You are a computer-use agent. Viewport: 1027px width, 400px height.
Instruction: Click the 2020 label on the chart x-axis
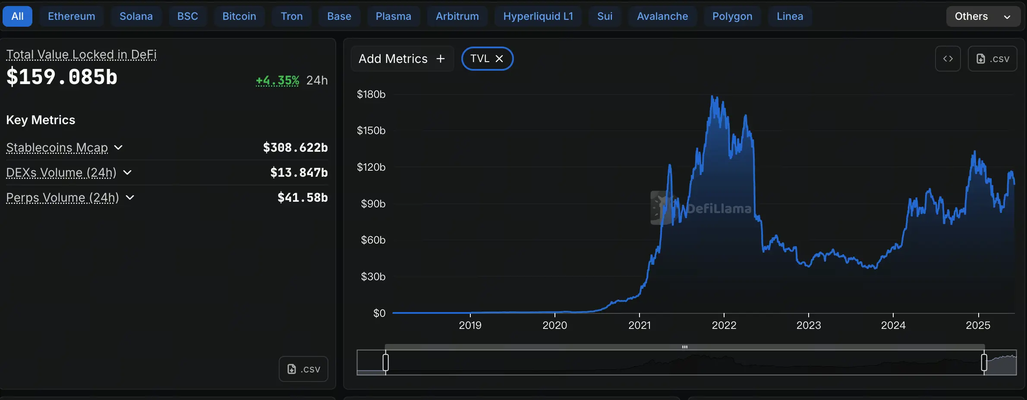pyautogui.click(x=555, y=325)
